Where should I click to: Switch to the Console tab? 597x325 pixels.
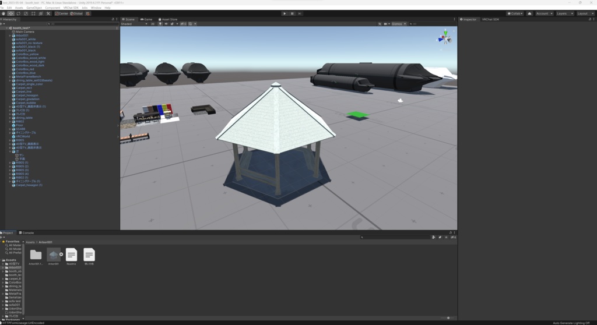tap(26, 232)
